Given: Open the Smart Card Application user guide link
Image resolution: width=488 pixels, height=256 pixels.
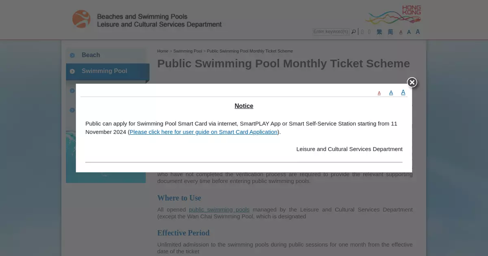Looking at the screenshot, I should tap(203, 132).
